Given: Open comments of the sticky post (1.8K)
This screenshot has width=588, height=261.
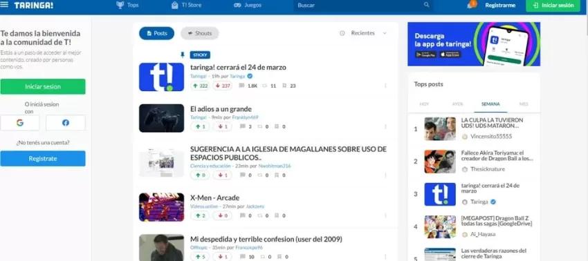Looking at the screenshot, I should 248,86.
